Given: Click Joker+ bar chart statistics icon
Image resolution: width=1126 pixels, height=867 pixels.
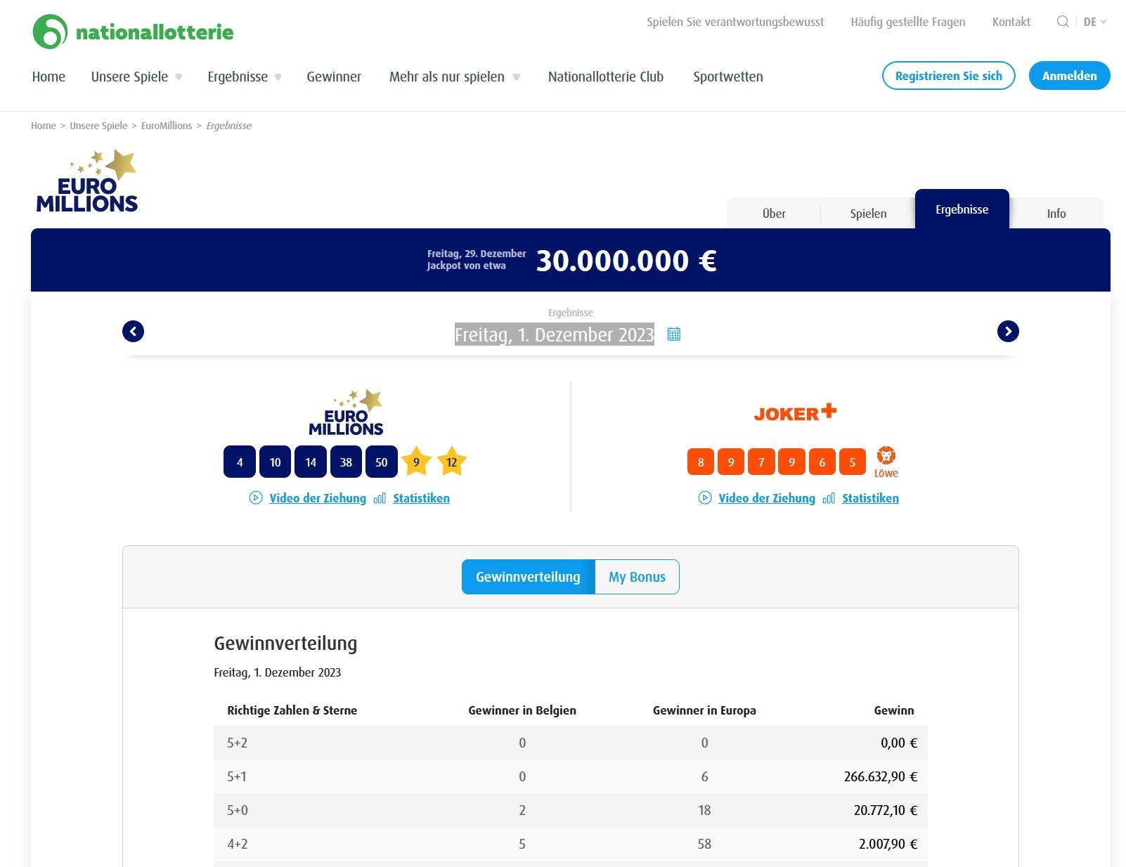Looking at the screenshot, I should click(829, 499).
